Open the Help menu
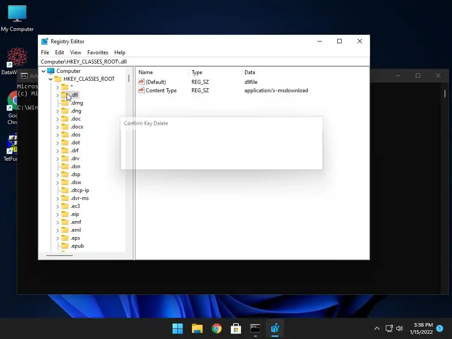 pyautogui.click(x=120, y=53)
